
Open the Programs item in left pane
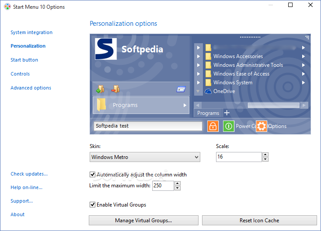[141, 105]
